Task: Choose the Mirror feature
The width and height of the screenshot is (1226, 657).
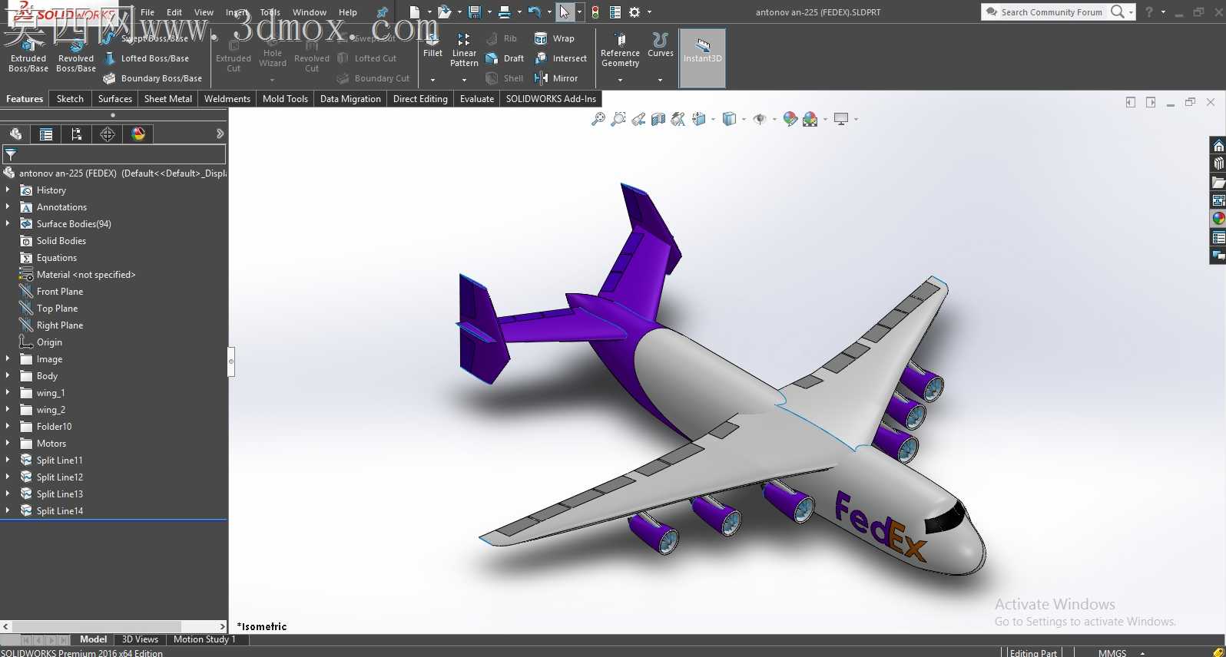Action: 556,78
